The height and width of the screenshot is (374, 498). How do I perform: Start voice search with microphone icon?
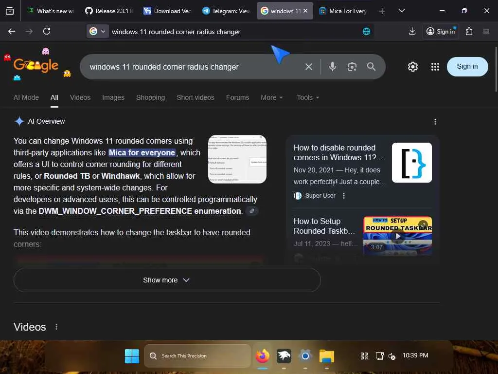tap(333, 67)
